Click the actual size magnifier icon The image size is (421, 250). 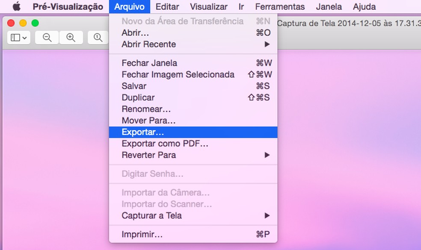98,38
